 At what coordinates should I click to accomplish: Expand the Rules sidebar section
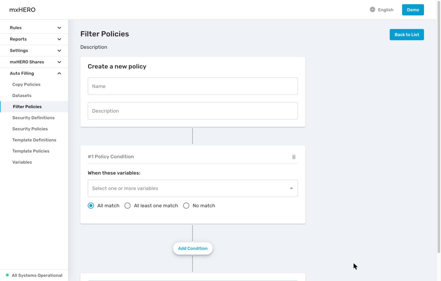pos(34,28)
